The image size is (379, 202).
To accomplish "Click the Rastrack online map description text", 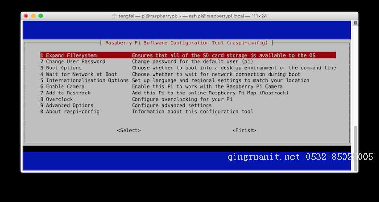I will click(x=210, y=93).
